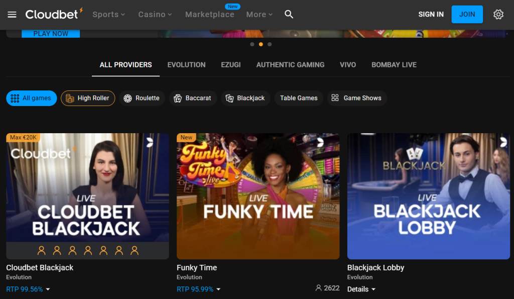Viewport: 514px width, 299px height.
Task: Click play arrow on Blackjack Lobby thumbnail
Action: pyautogui.click(x=503, y=142)
